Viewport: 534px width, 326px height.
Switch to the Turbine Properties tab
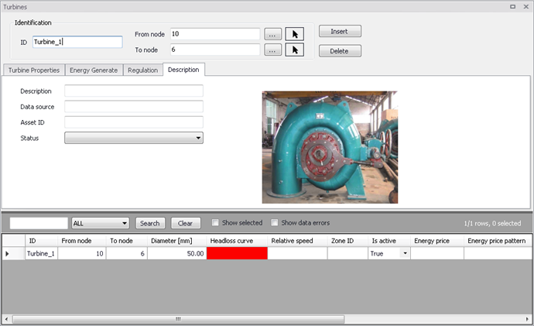(34, 70)
